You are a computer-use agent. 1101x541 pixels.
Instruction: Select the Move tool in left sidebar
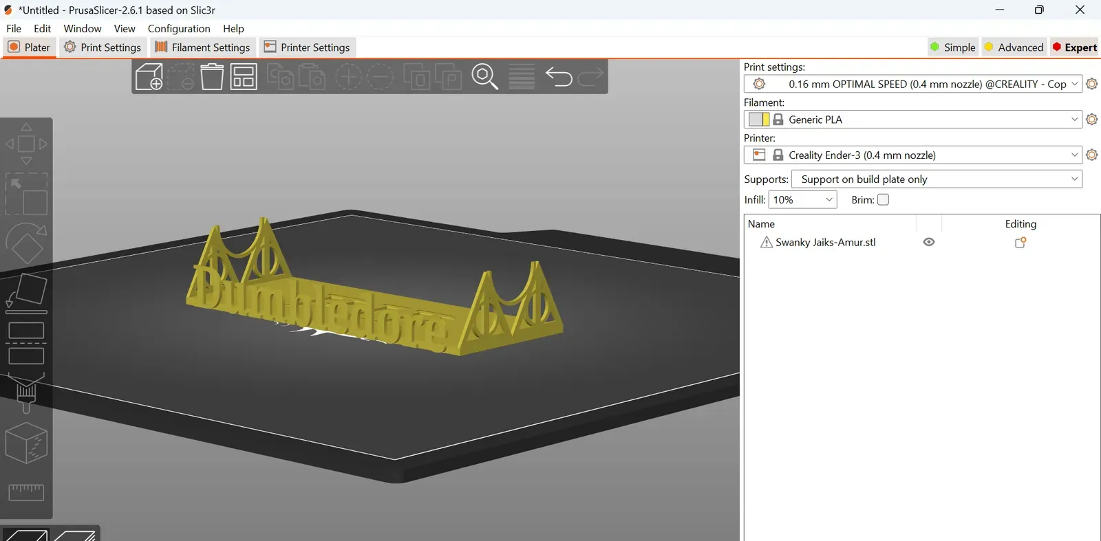pyautogui.click(x=26, y=144)
